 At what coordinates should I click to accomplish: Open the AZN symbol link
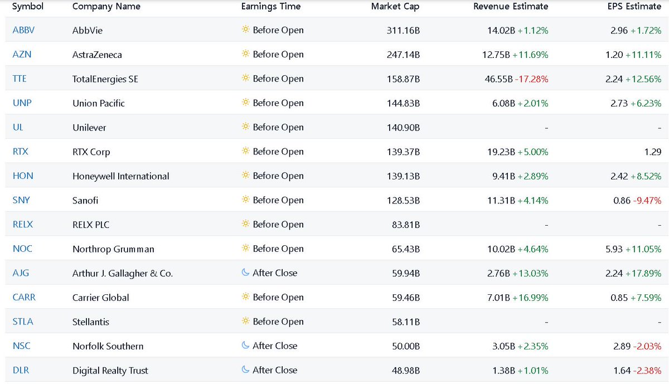[22, 55]
